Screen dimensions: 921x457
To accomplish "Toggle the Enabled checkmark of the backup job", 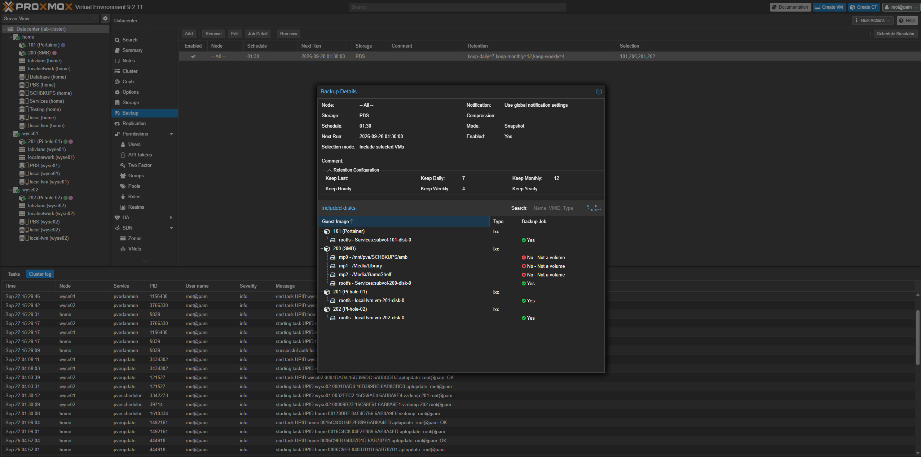I will (193, 56).
